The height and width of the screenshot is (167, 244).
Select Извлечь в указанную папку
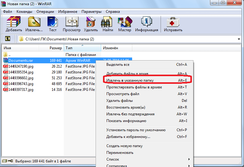(x=147, y=80)
